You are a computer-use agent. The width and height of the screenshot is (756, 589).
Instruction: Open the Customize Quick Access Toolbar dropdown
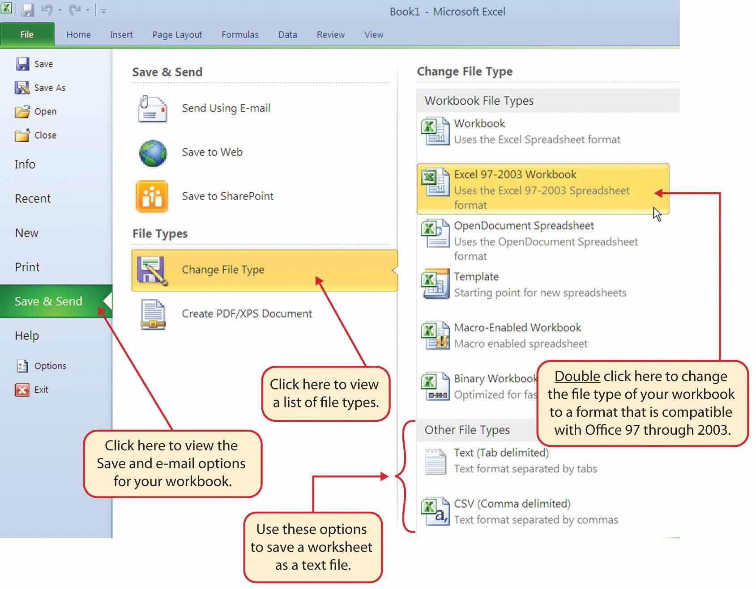coord(103,11)
